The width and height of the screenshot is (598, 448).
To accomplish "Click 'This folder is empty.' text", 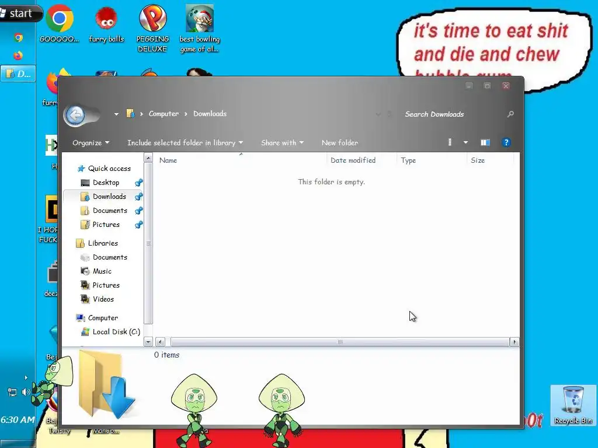I will (332, 182).
